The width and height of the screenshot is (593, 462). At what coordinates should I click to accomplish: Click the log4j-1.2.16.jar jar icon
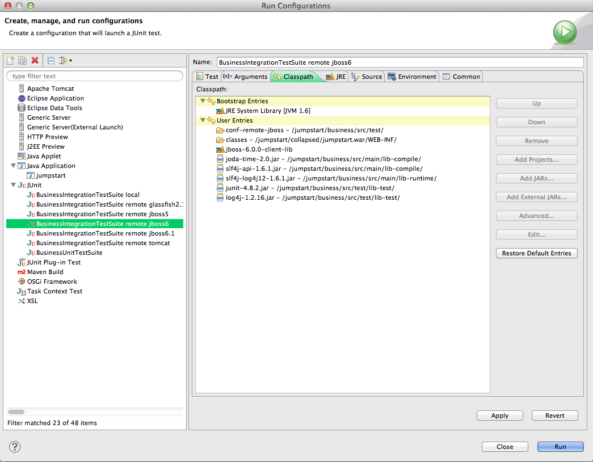click(x=220, y=198)
